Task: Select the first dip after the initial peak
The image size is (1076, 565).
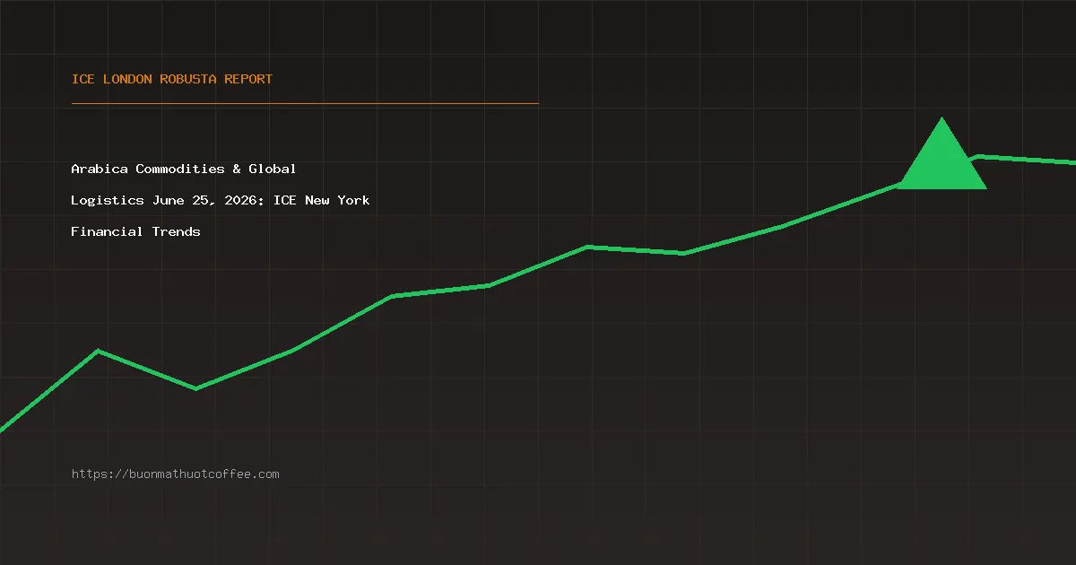Action: pyautogui.click(x=195, y=388)
